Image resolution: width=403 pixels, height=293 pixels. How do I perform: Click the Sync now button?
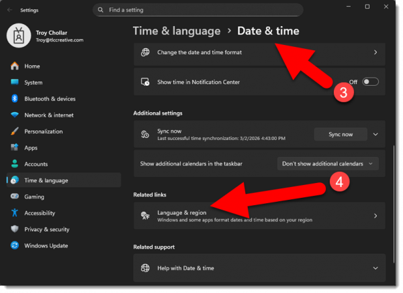[341, 134]
